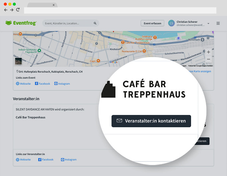Open the hamburger menu icon
This screenshot has height=176, width=227.
(x=218, y=23)
